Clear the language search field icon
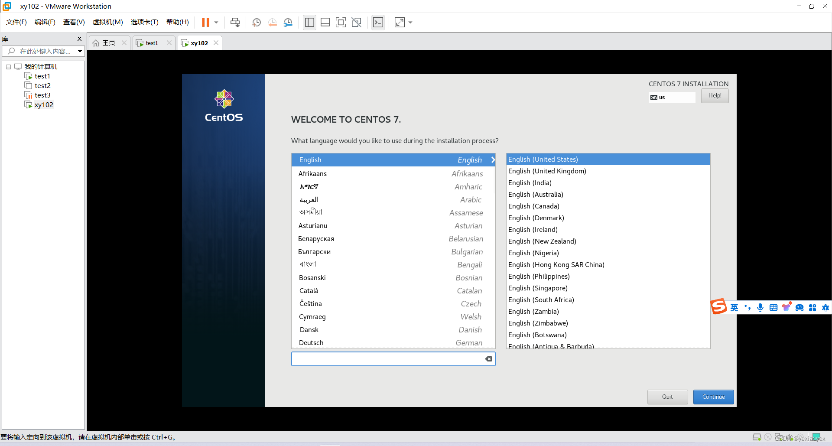 (x=488, y=359)
